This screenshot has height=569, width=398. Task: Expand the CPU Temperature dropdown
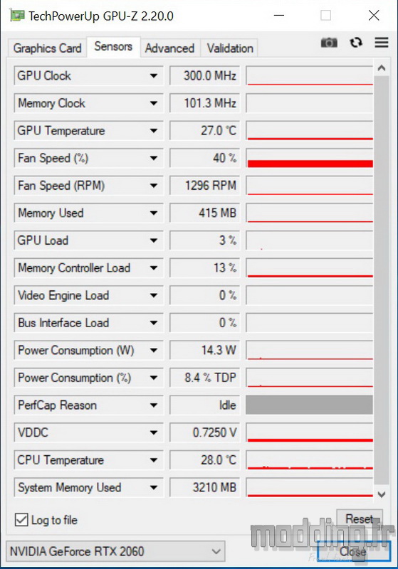(x=154, y=460)
